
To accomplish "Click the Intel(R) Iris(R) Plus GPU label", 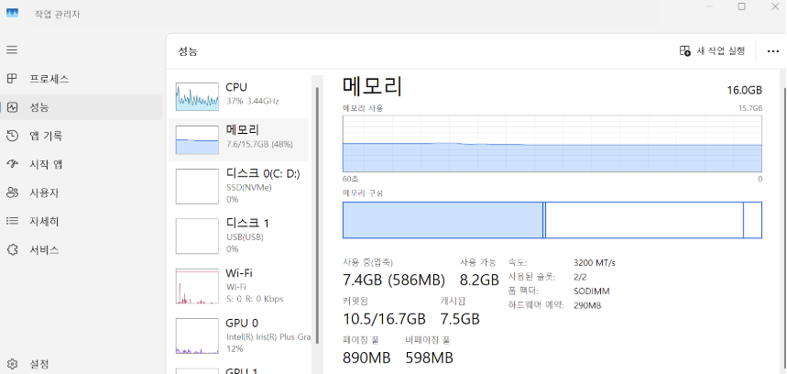I will pos(268,336).
